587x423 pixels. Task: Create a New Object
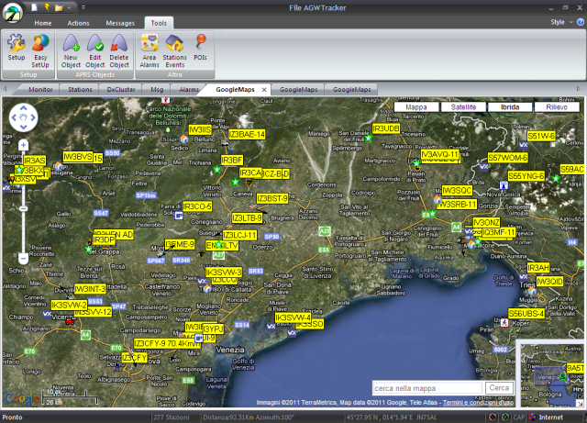pyautogui.click(x=71, y=50)
